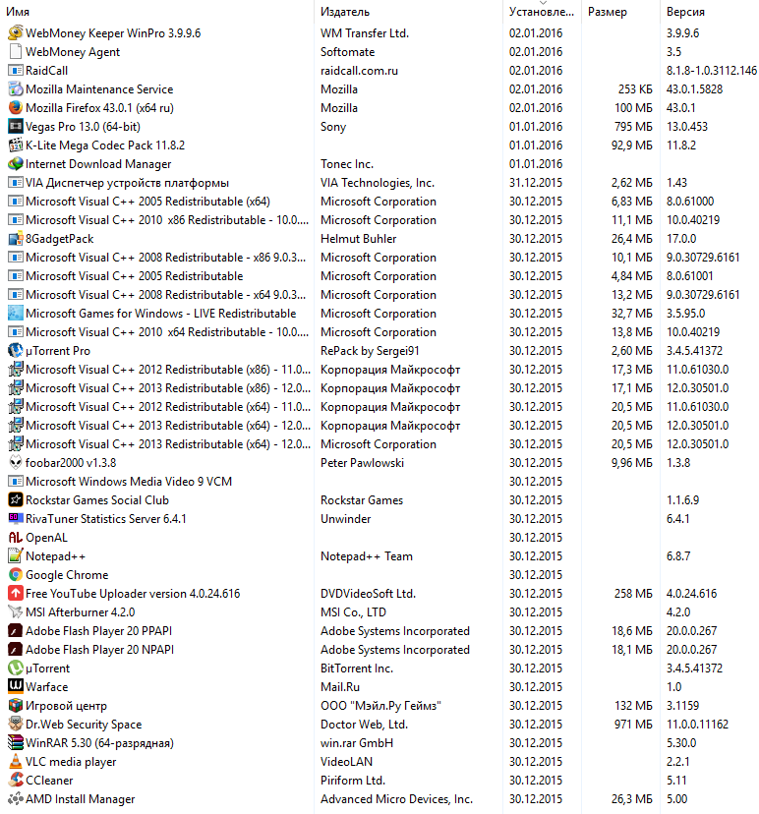Screen dimensions: 759x814
Task: Click the foobar2000 alien icon
Action: pyautogui.click(x=16, y=463)
